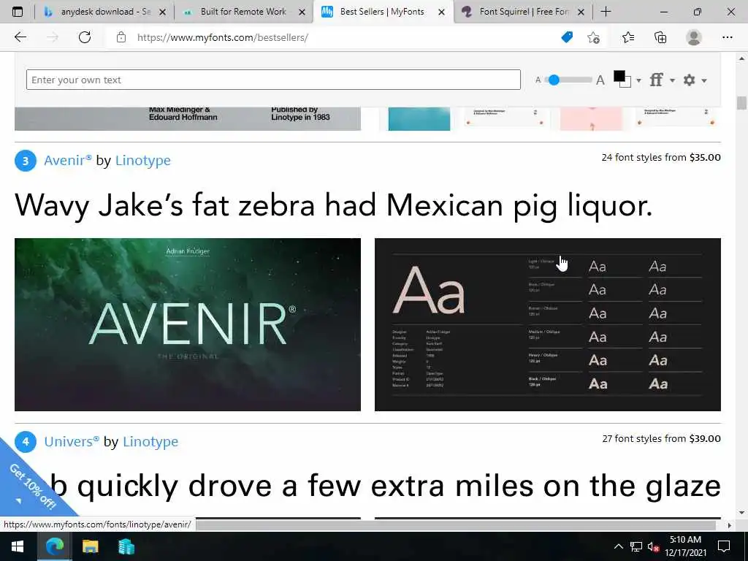Open File Explorer from the taskbar
Image resolution: width=748 pixels, height=561 pixels.
pos(90,546)
